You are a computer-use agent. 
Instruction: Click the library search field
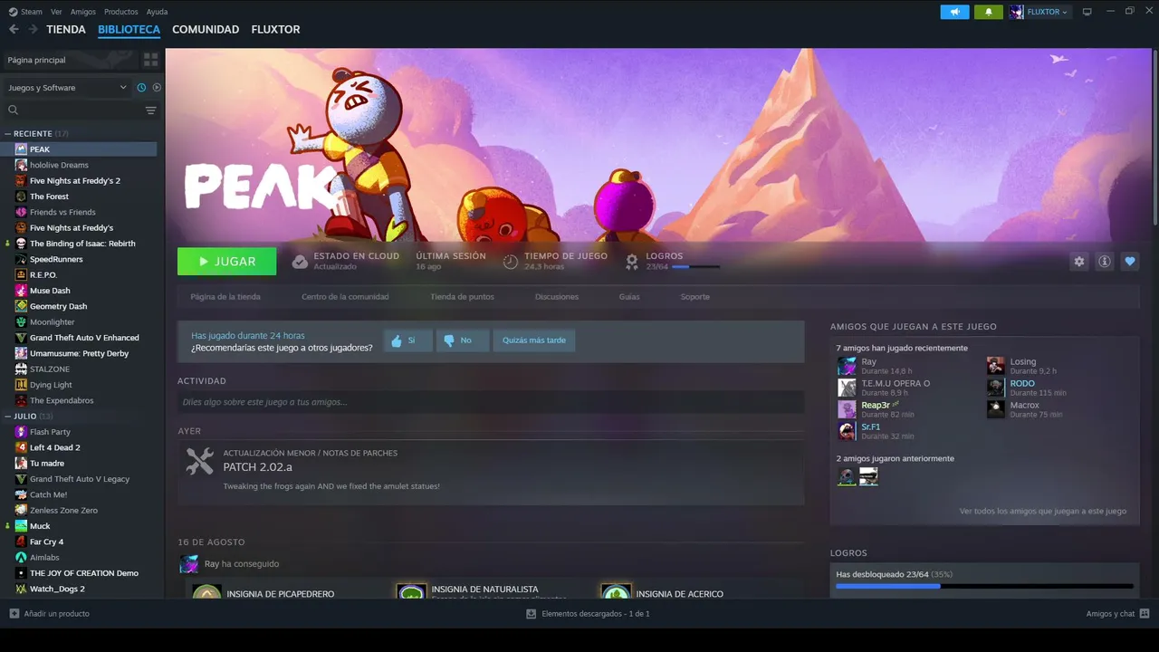[72, 110]
